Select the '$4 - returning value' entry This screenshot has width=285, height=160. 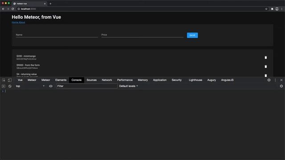(x=27, y=74)
